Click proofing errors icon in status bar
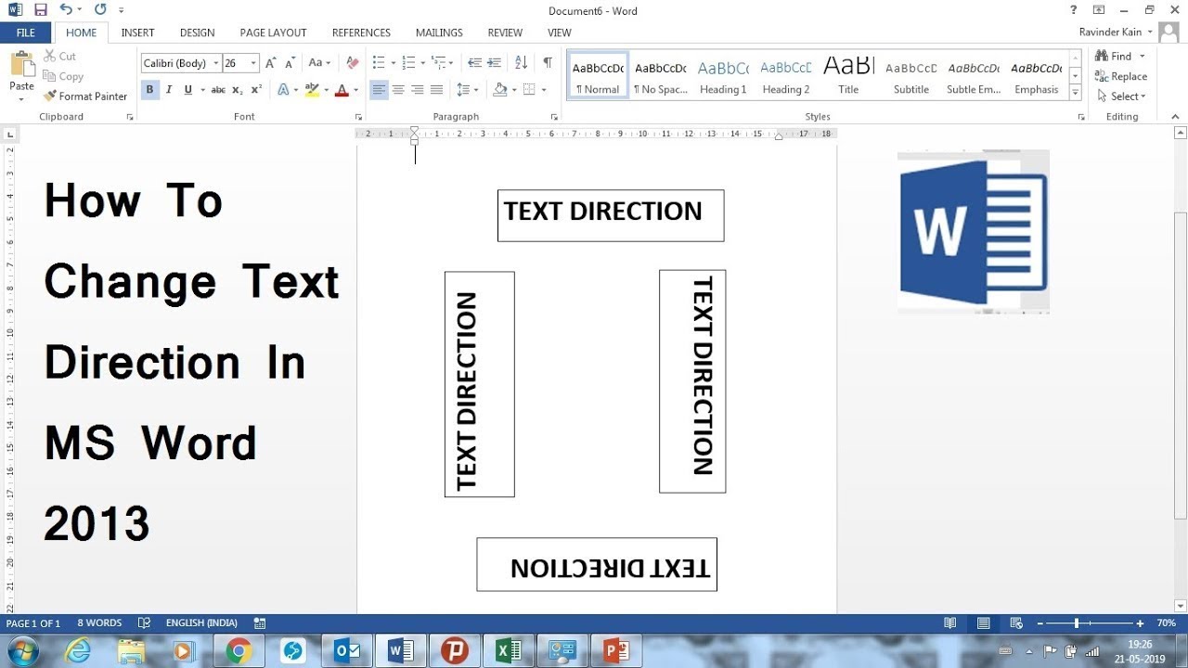This screenshot has width=1188, height=668. pos(144,623)
